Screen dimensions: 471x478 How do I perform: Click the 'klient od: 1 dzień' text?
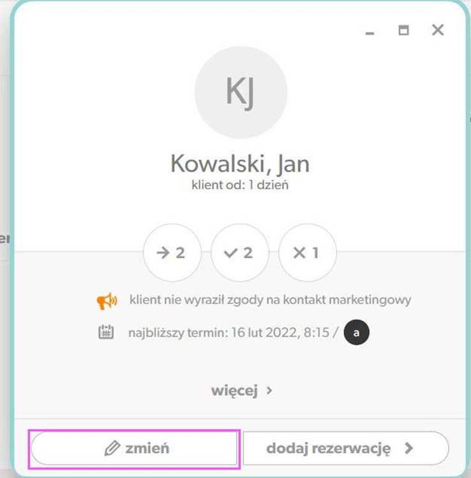coord(240,185)
